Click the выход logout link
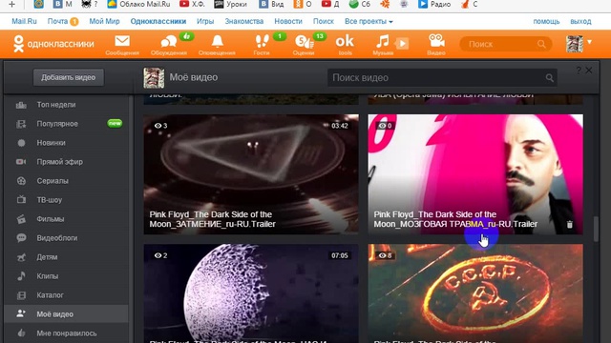Viewport: 611px width, 343px height. 580,21
